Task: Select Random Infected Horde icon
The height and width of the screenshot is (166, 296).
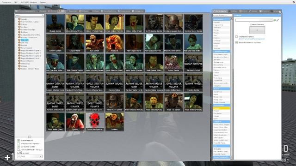Action: [55, 83]
